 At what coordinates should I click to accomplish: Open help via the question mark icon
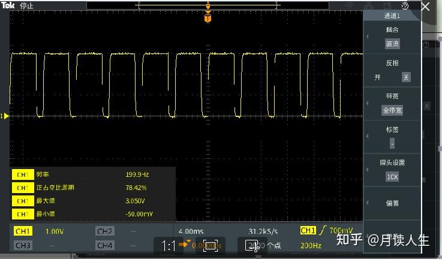pos(405,6)
